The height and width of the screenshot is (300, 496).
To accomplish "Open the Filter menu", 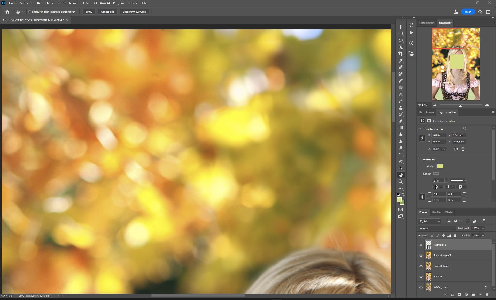I will click(x=87, y=3).
